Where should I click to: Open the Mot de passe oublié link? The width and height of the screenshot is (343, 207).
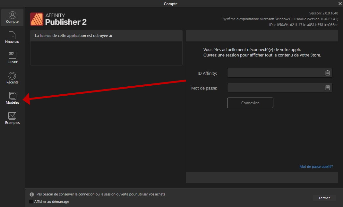[x=316, y=167]
